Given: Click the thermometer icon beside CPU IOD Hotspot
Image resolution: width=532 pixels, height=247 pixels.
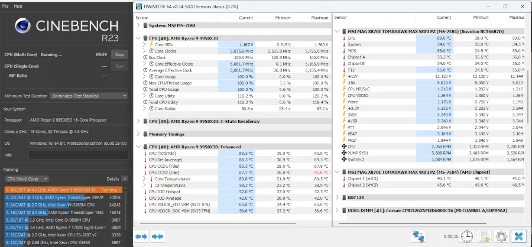Looking at the screenshot, I should [145, 191].
